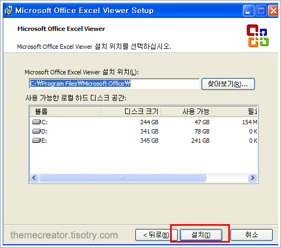The height and width of the screenshot is (248, 281).
Task: Select the D: drive icon
Action: pos(36,131)
